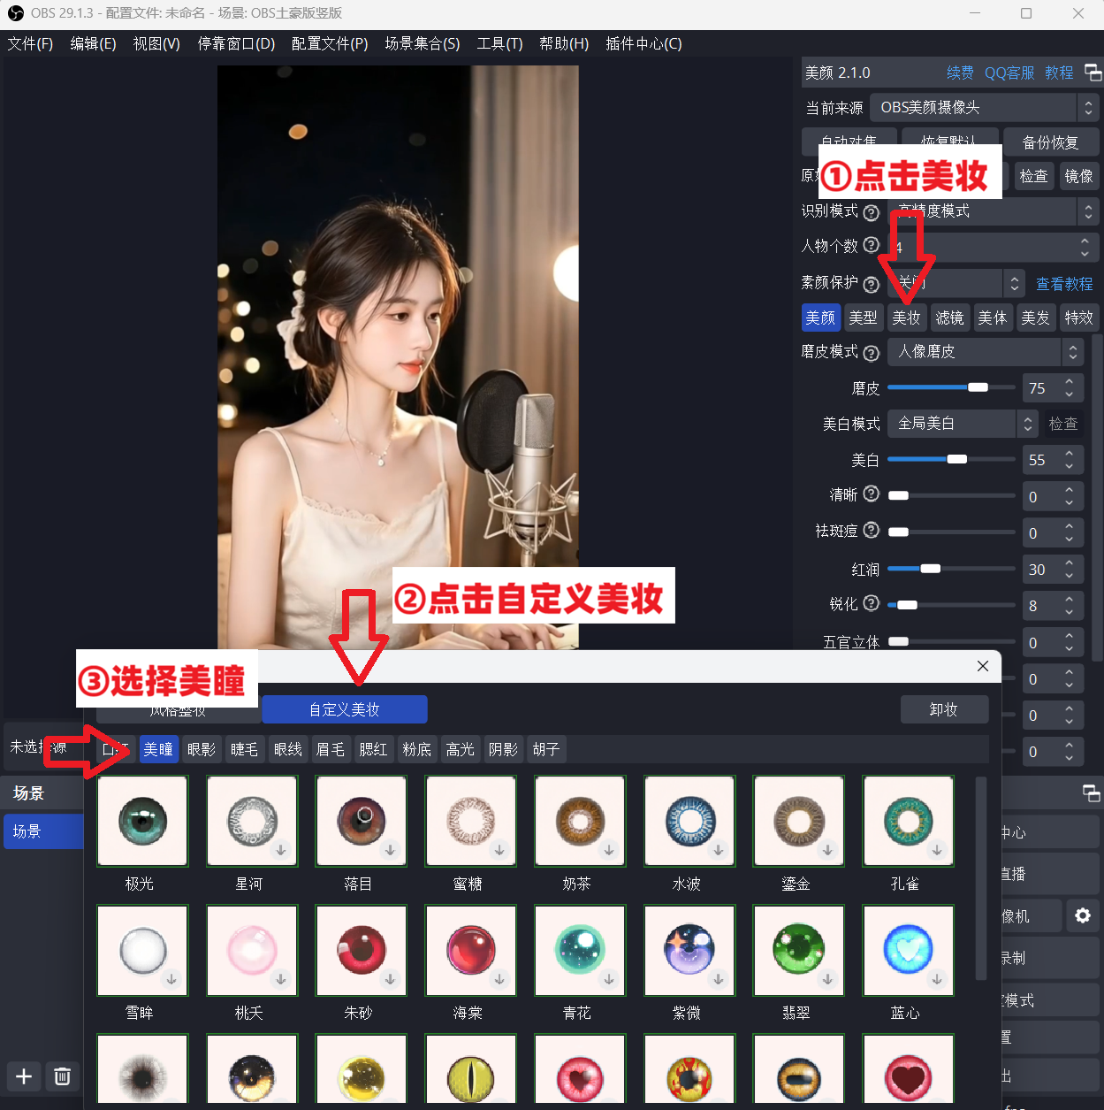Screen dimensions: 1104x1110
Task: Open the QQ客服 customer service link
Action: [1009, 73]
